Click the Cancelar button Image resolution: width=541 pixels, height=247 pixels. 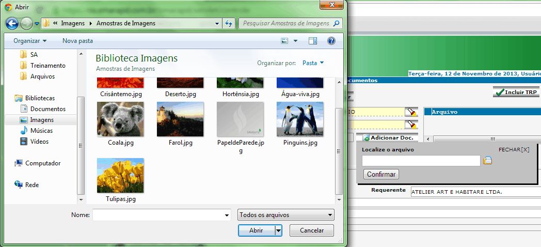(x=312, y=230)
